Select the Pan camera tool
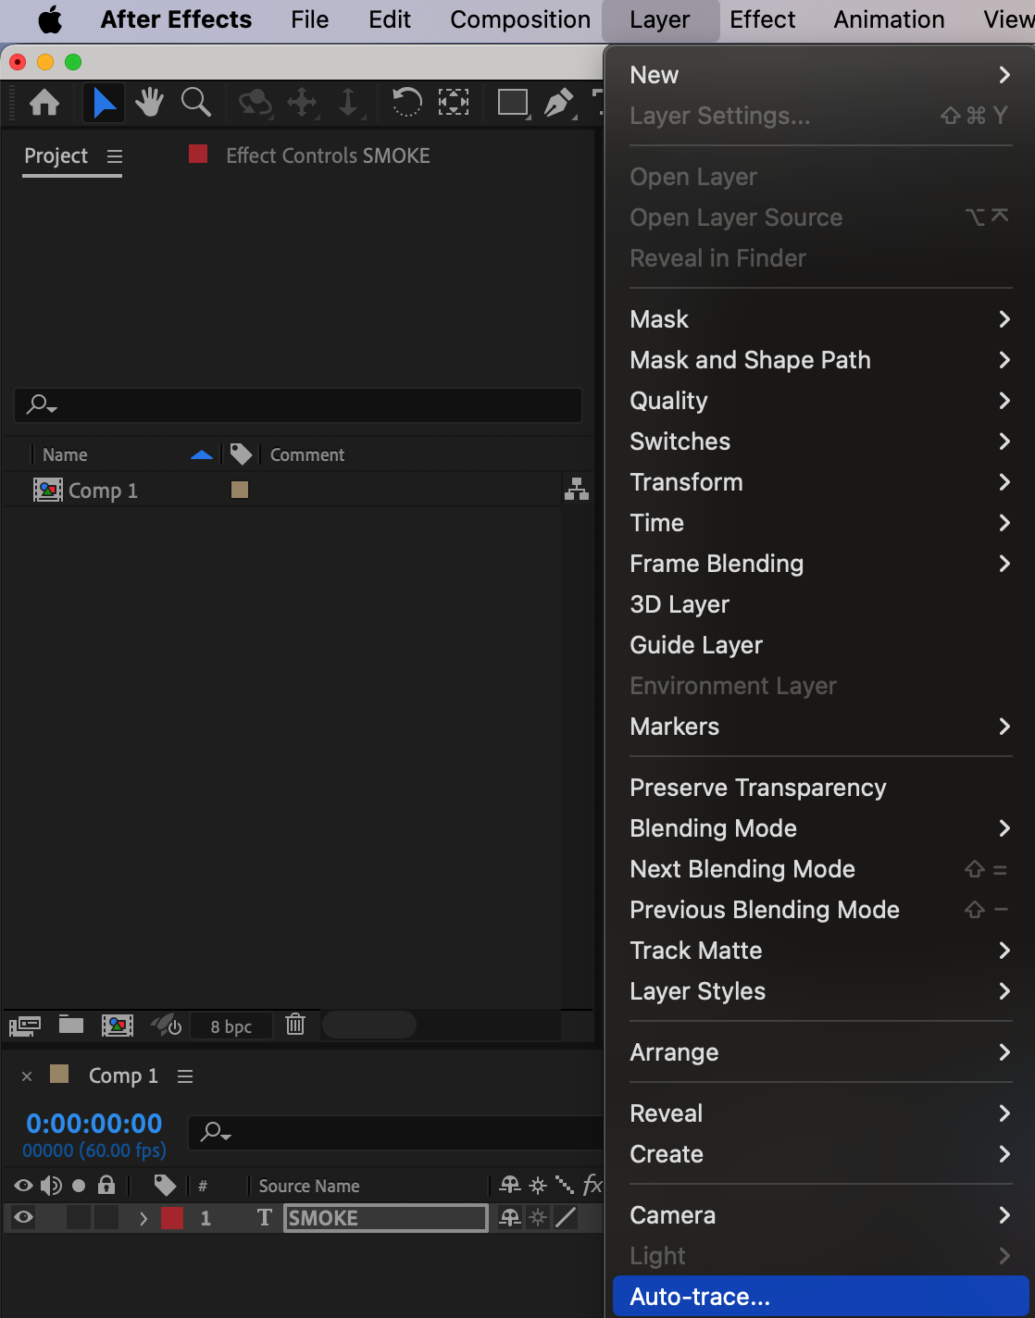Screen dimensions: 1035x1318 (303, 102)
